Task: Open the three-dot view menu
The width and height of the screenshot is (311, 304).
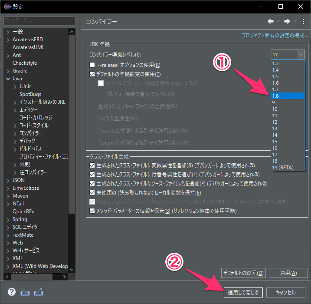Action: (303, 21)
